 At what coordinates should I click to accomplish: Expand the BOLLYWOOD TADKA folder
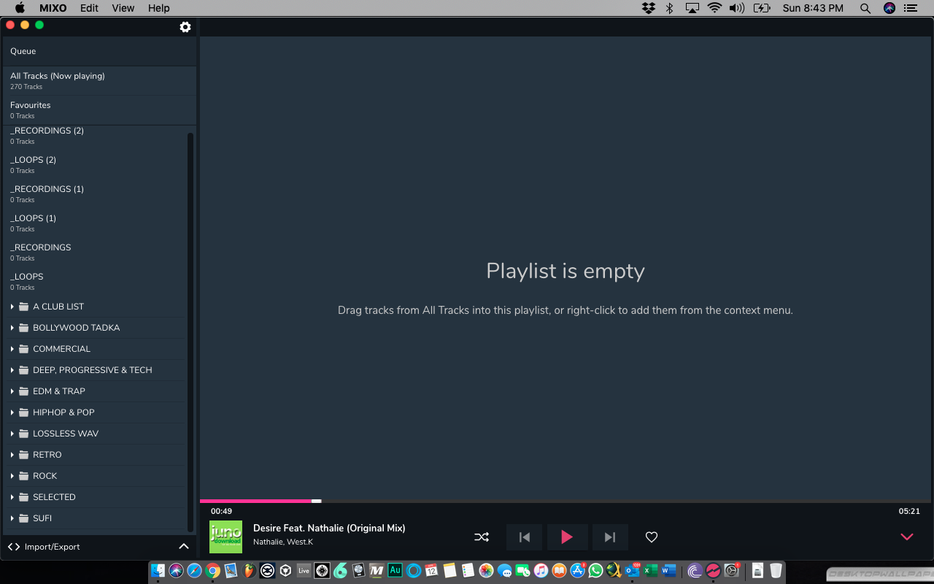coord(12,328)
